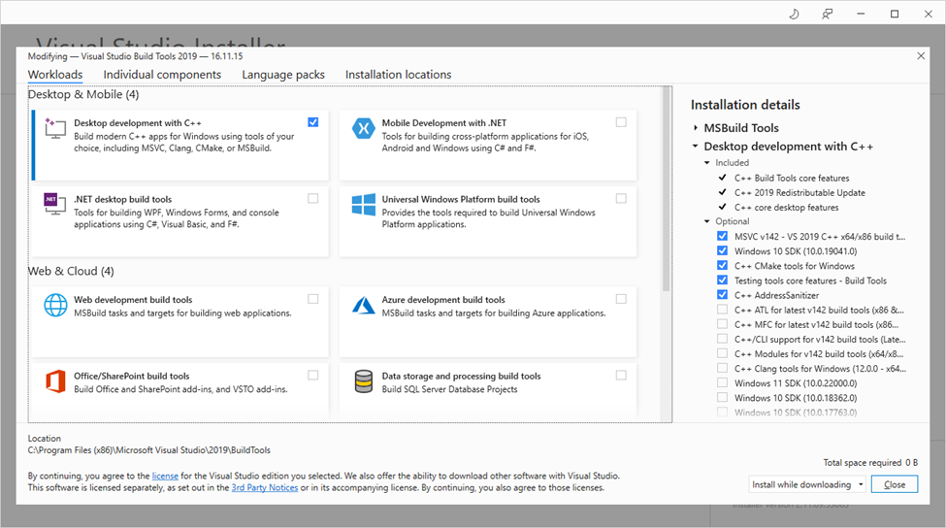This screenshot has width=946, height=528.
Task: Click the Desktop development with C++ workload icon
Action: click(55, 128)
